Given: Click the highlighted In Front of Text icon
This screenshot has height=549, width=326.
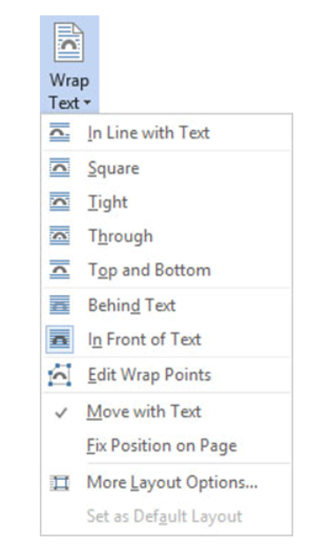Looking at the screenshot, I should (x=59, y=339).
